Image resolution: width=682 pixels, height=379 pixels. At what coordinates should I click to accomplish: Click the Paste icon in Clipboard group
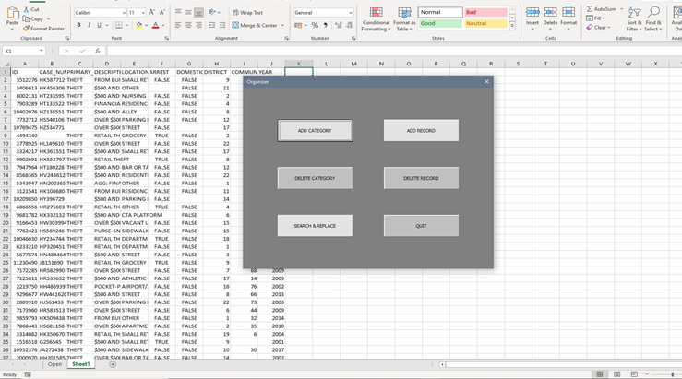pos(11,16)
